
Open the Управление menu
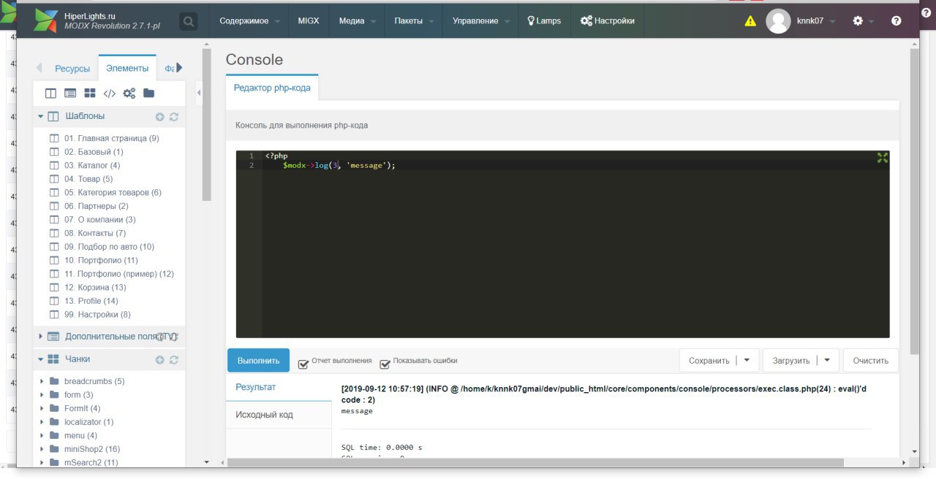coord(480,21)
